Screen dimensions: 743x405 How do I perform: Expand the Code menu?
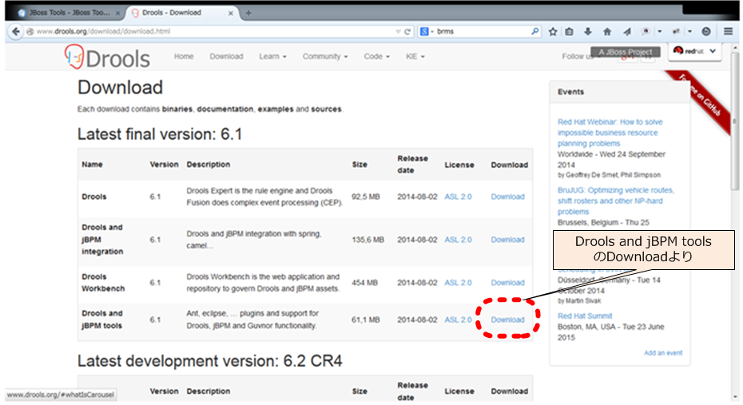point(377,57)
